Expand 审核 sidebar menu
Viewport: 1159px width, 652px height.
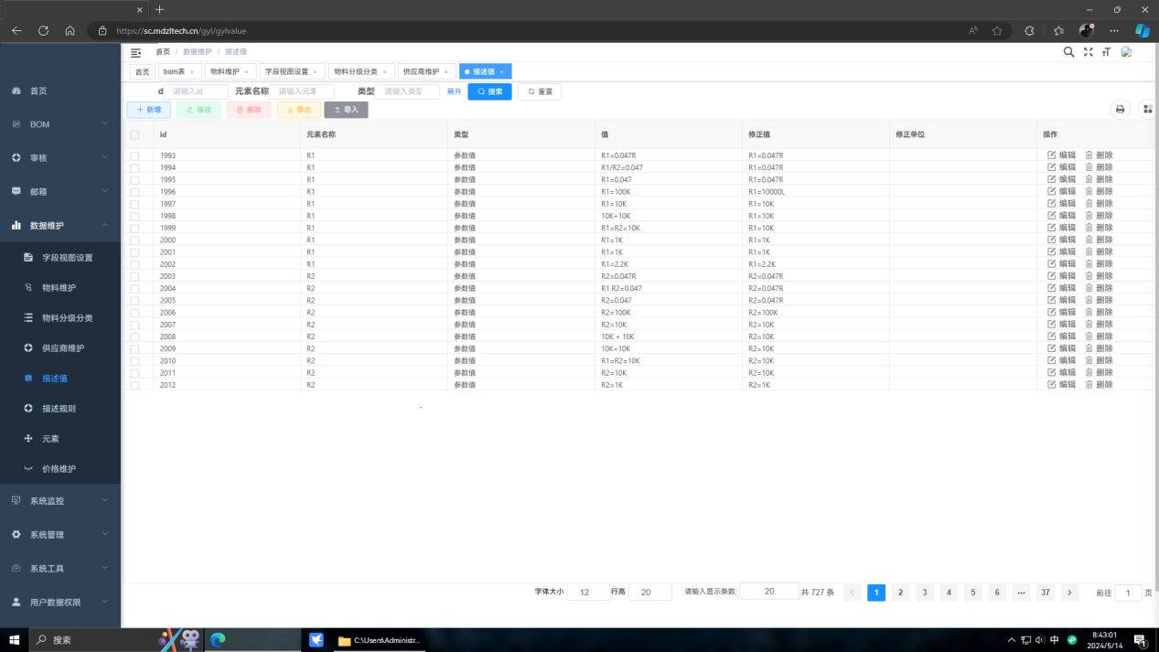60,158
